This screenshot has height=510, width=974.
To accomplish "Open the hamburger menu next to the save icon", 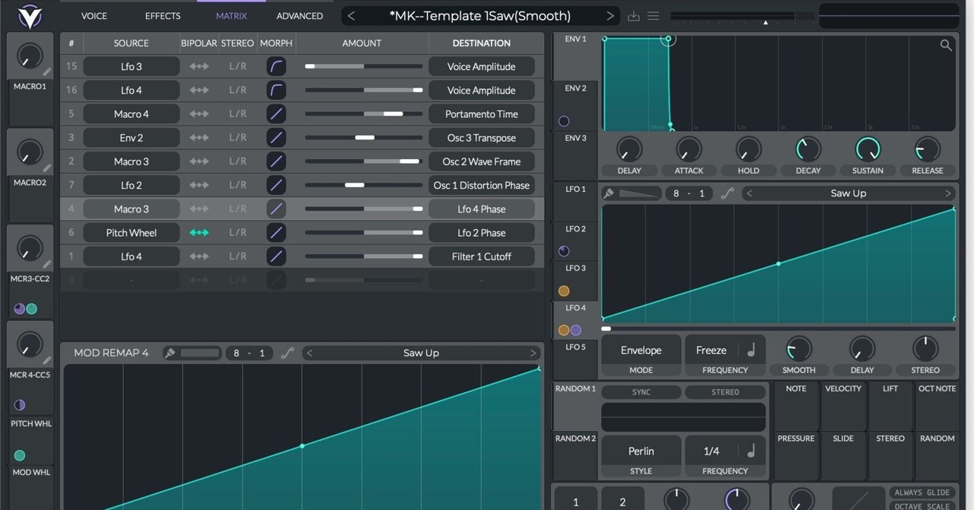I will coord(653,15).
